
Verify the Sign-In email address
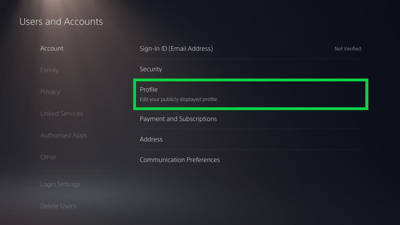click(x=176, y=48)
